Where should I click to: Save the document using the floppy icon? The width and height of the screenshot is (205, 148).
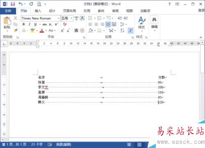point(13,4)
